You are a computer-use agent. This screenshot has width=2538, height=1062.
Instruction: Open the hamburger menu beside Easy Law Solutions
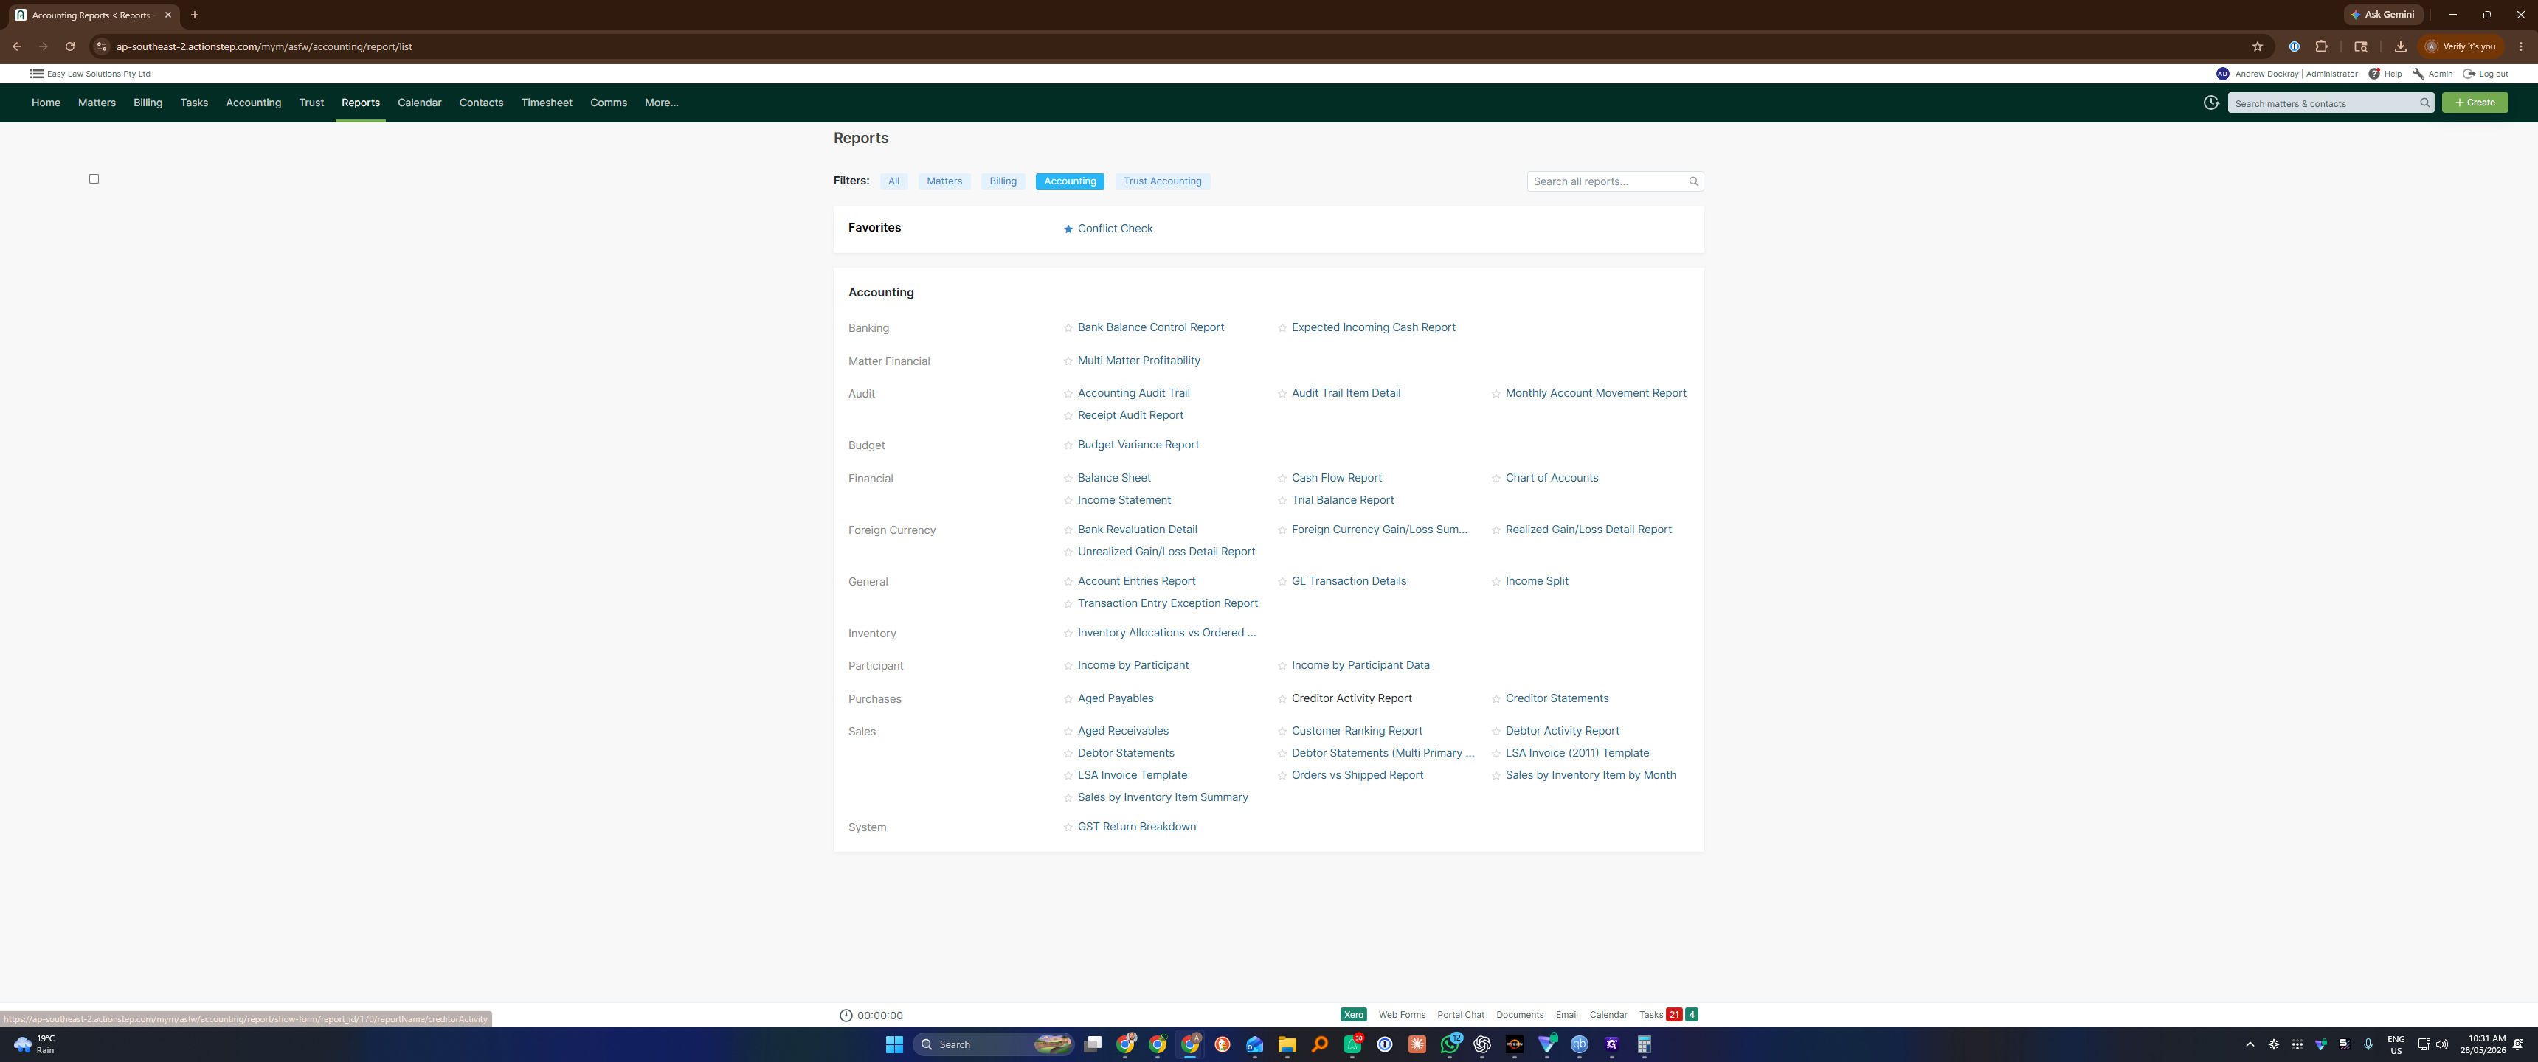(36, 74)
